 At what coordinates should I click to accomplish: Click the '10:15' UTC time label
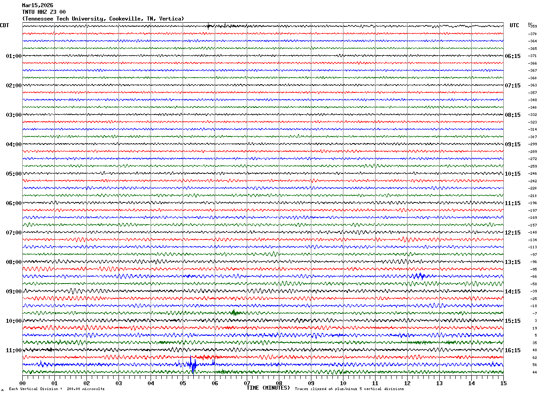(x=512, y=174)
